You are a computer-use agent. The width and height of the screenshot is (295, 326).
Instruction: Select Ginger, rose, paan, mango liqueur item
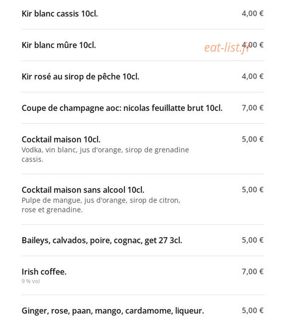pos(113,311)
